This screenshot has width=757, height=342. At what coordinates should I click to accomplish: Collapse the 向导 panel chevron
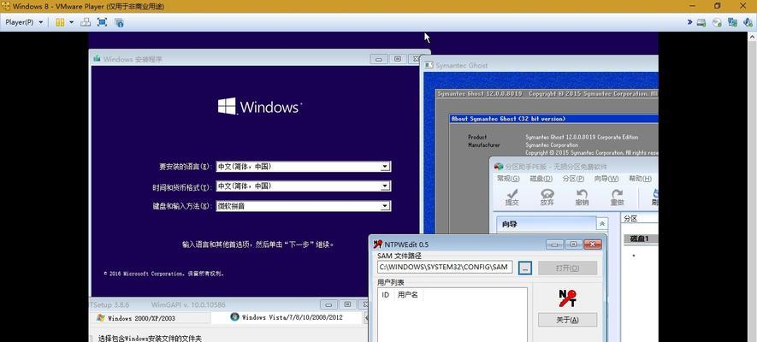[x=601, y=224]
